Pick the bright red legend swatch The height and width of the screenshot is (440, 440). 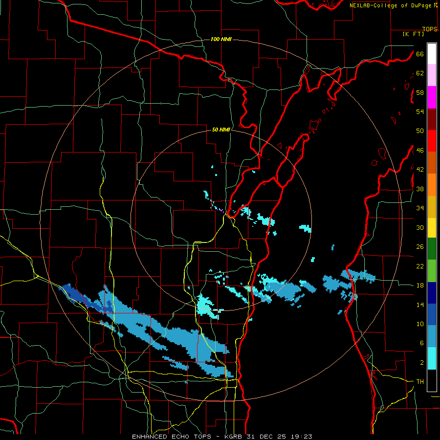[x=432, y=141]
